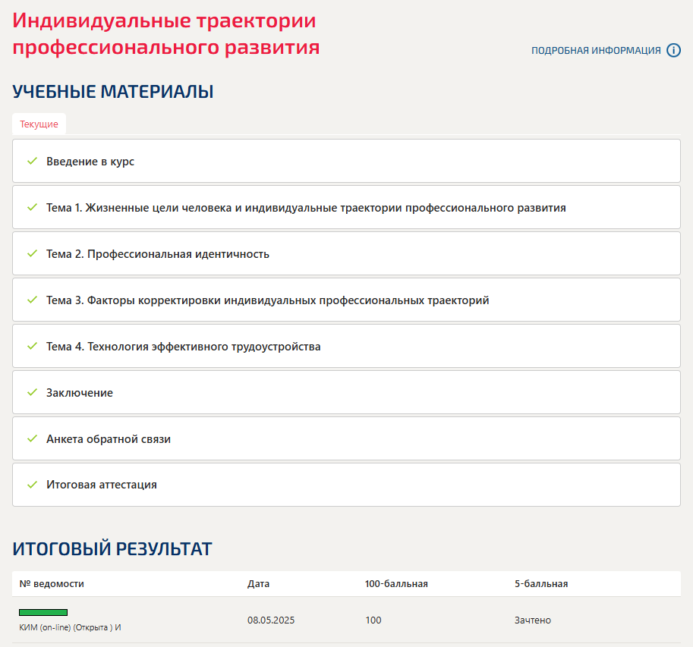Click the info circle icon near Подробная информация

click(673, 50)
